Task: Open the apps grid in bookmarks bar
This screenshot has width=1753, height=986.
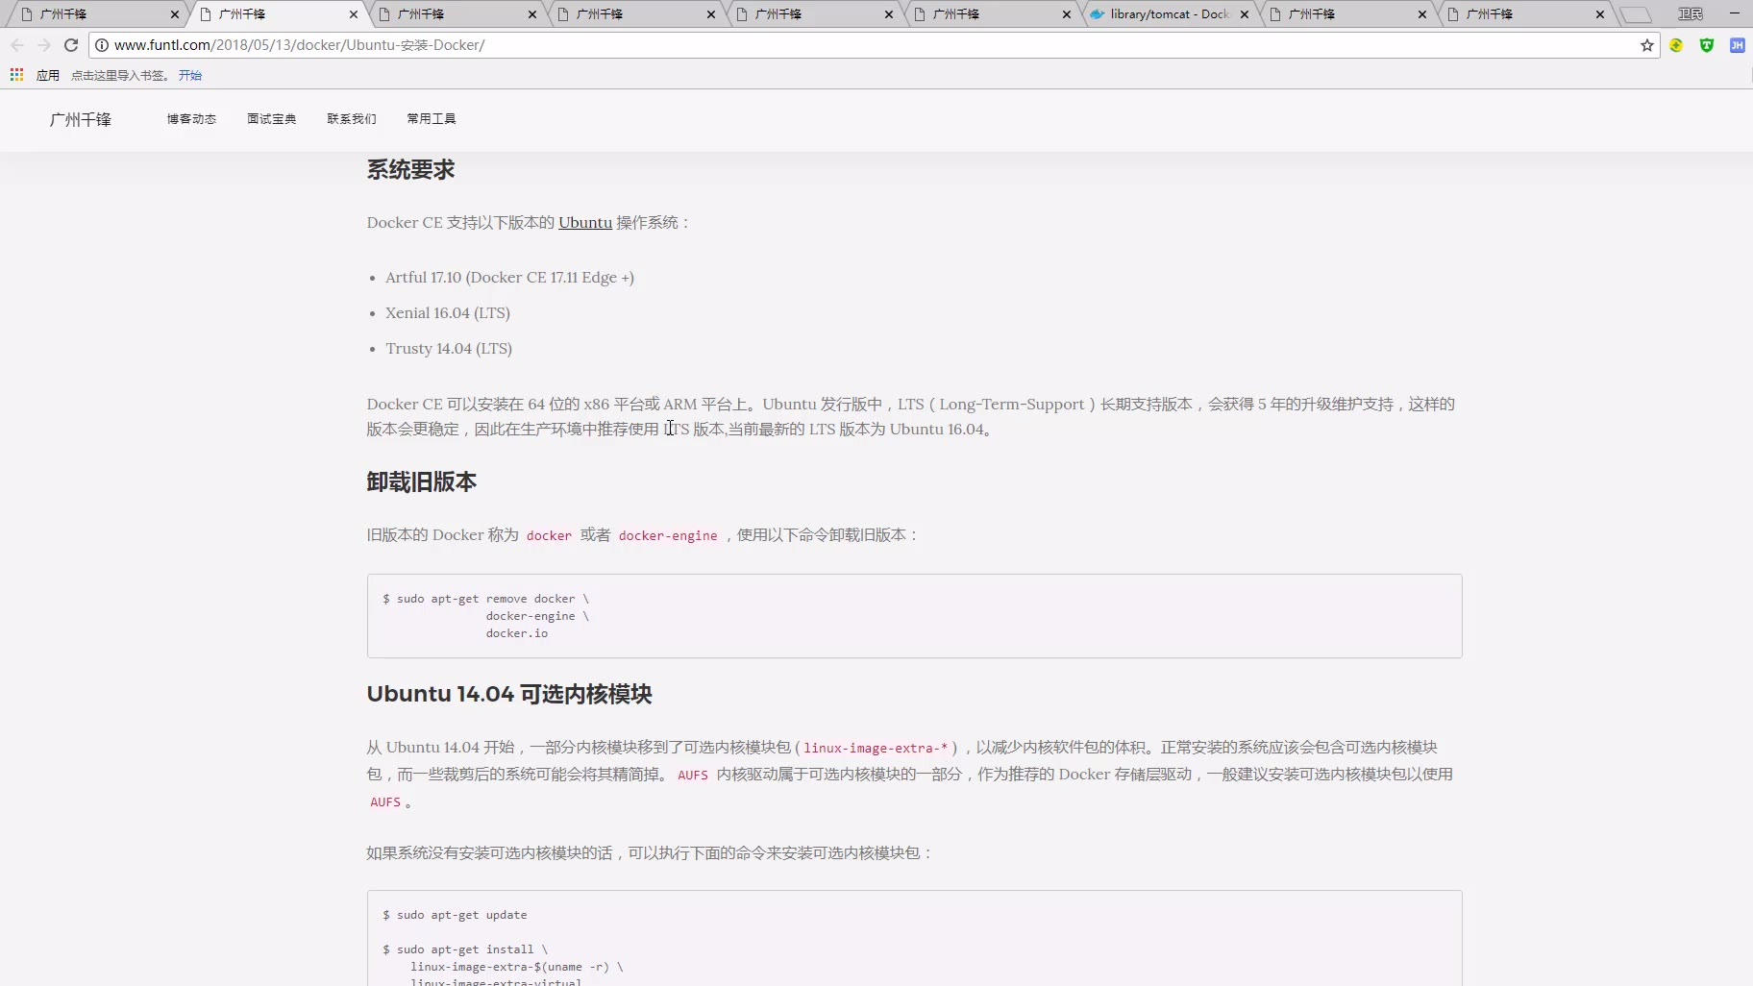Action: coord(16,75)
